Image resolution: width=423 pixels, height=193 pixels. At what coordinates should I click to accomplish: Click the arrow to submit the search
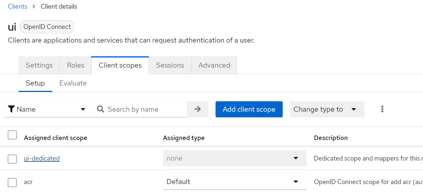[x=198, y=109]
